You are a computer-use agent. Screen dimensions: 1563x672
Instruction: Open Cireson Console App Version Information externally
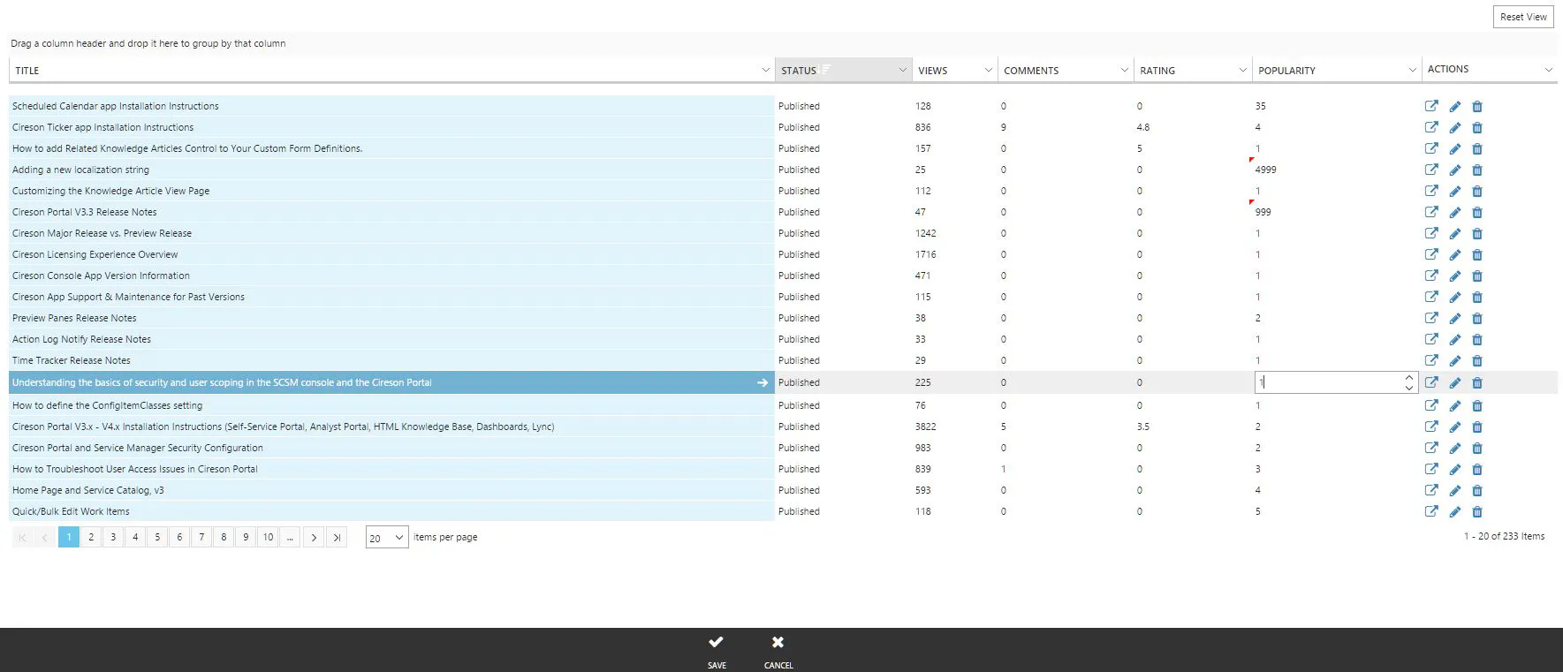point(1431,276)
